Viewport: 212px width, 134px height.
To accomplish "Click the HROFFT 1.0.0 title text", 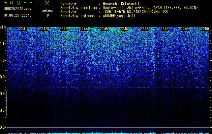I will (26, 3).
